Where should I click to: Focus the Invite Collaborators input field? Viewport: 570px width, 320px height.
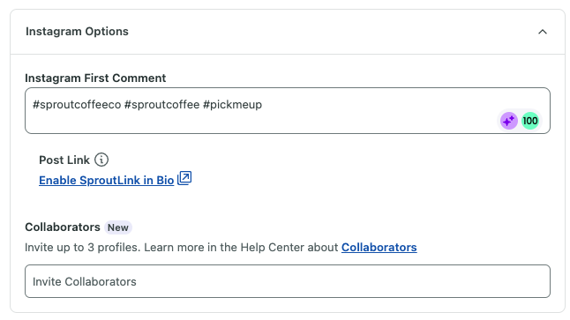click(288, 281)
